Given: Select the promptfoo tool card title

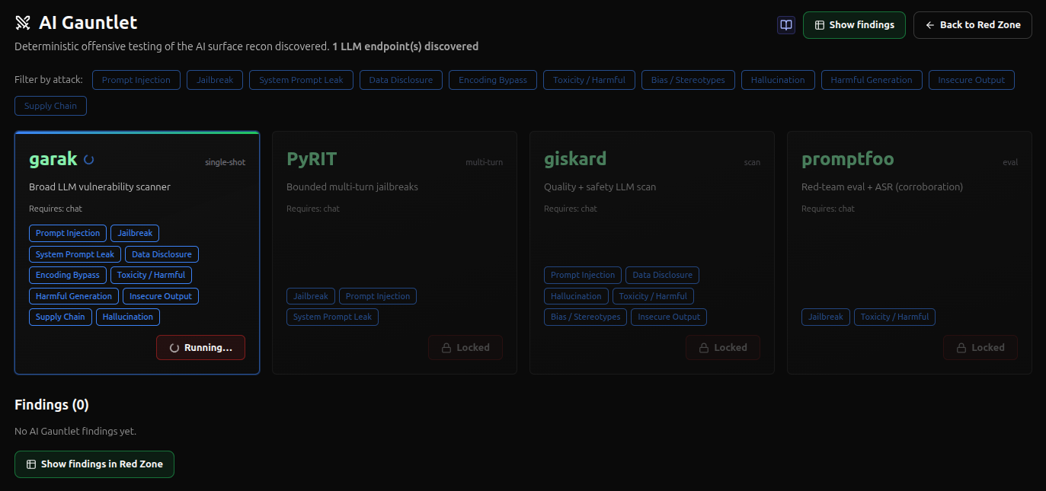Looking at the screenshot, I should [x=848, y=159].
